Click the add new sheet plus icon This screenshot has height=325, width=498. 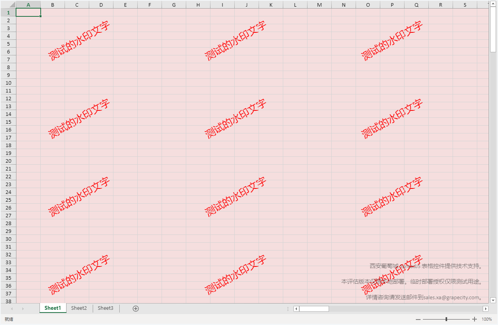point(136,309)
